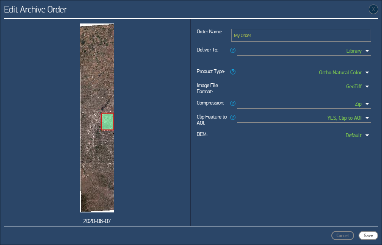Viewport: 382px width, 245px height.
Task: Open help for Clip Feature to AOI
Action: click(x=233, y=117)
